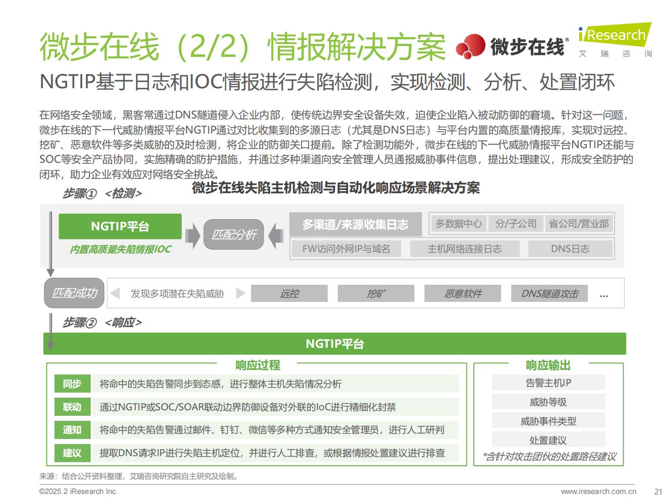Click the green 通知 label
The image size is (672, 504).
(x=72, y=430)
